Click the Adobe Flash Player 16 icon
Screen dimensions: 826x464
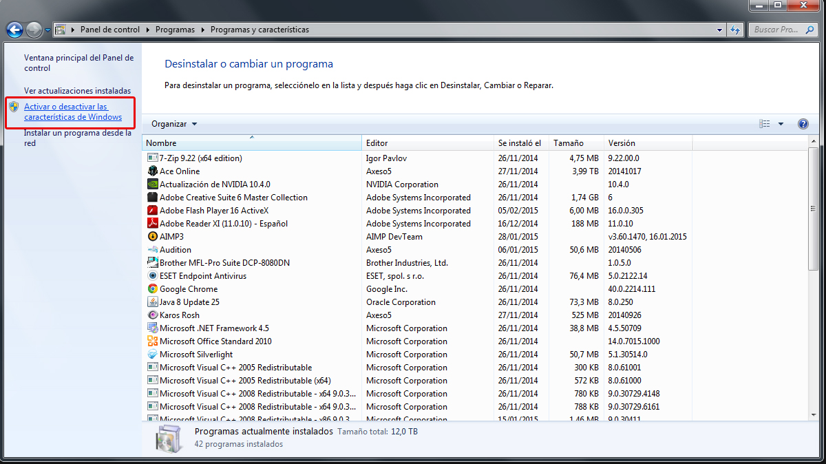(153, 211)
